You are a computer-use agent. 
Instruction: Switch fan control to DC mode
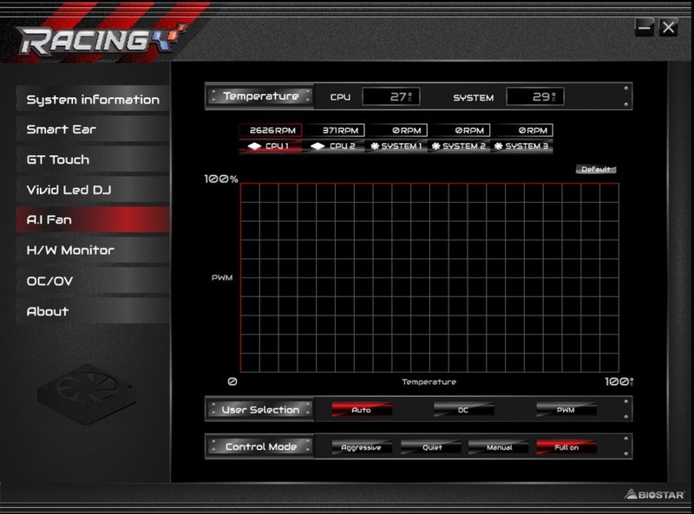click(x=466, y=409)
